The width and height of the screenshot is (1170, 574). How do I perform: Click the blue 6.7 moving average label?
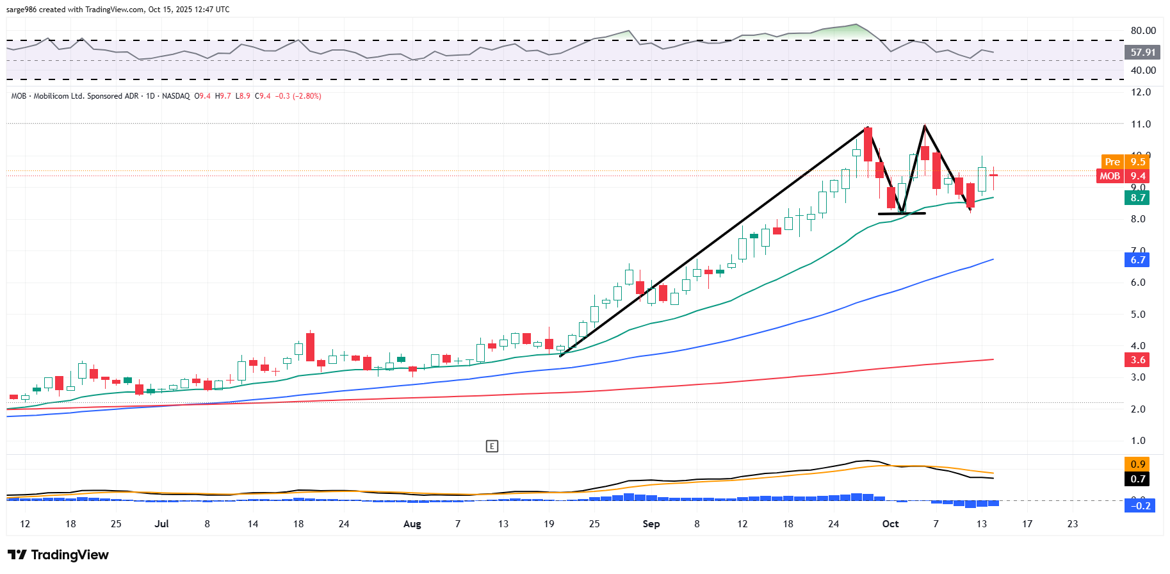click(1137, 260)
